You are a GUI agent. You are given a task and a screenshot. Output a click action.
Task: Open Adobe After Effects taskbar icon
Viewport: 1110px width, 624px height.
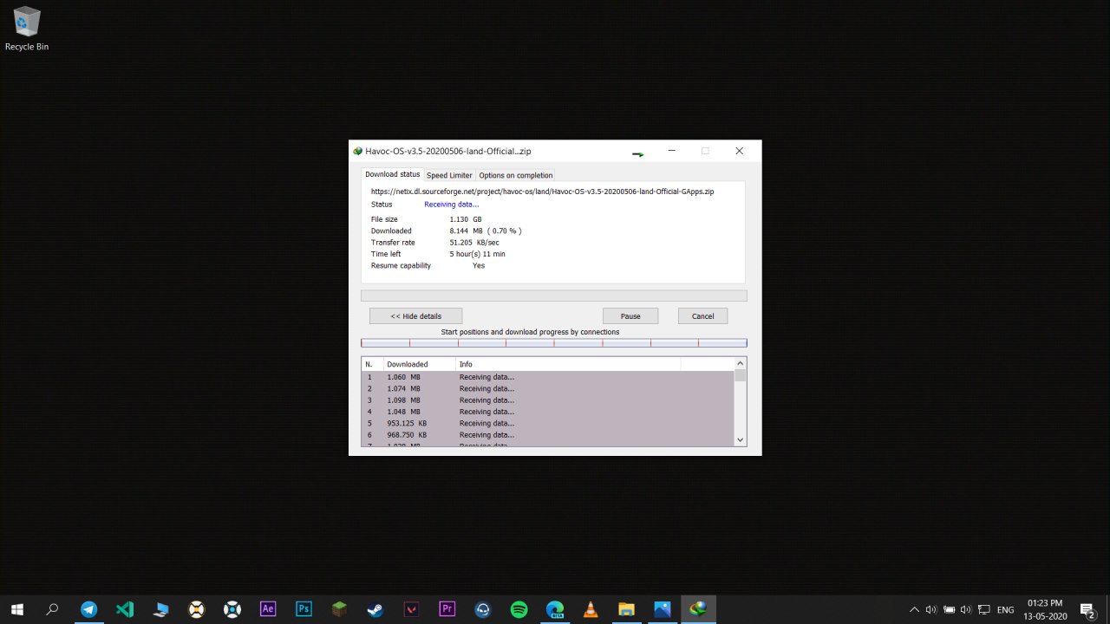(x=268, y=609)
